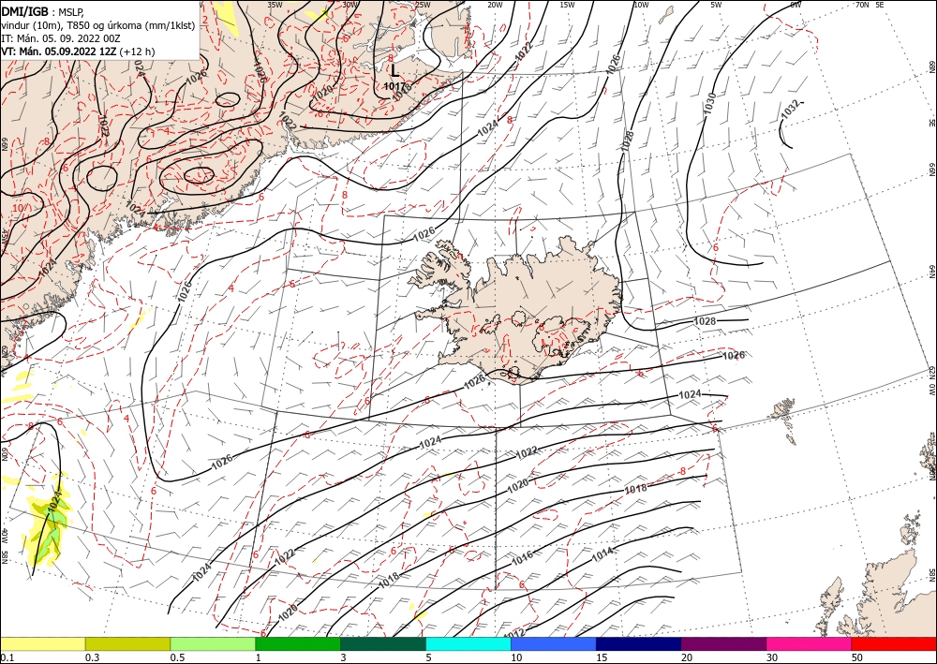Pick the cyan 5–10 legend segment
This screenshot has height=664, width=937.
(x=468, y=643)
